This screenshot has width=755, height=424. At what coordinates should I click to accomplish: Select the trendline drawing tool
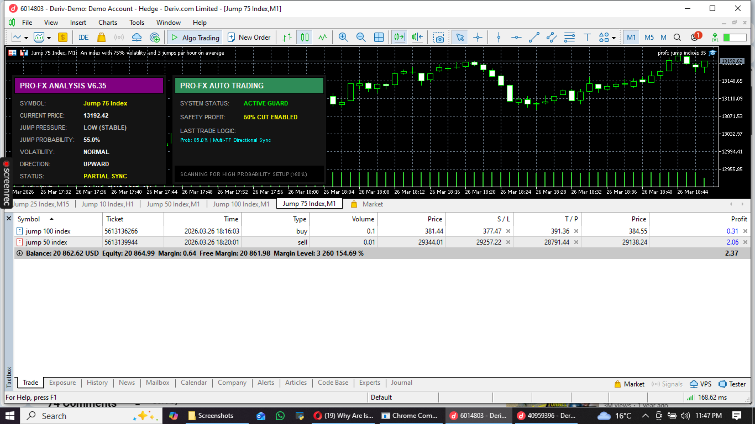click(x=534, y=38)
